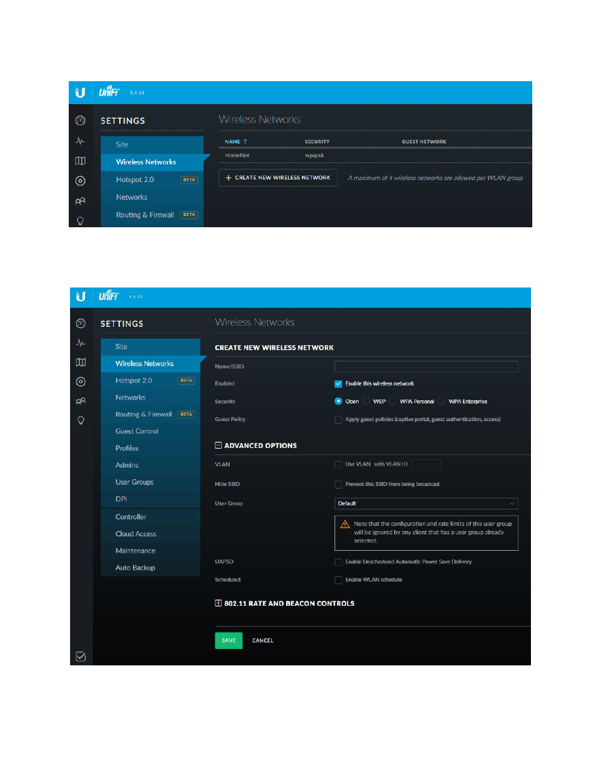Click the orange warning triangle icon
601x778 pixels.
[344, 524]
